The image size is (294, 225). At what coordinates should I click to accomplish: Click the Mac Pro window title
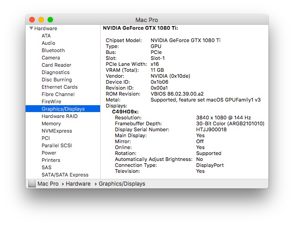click(147, 20)
